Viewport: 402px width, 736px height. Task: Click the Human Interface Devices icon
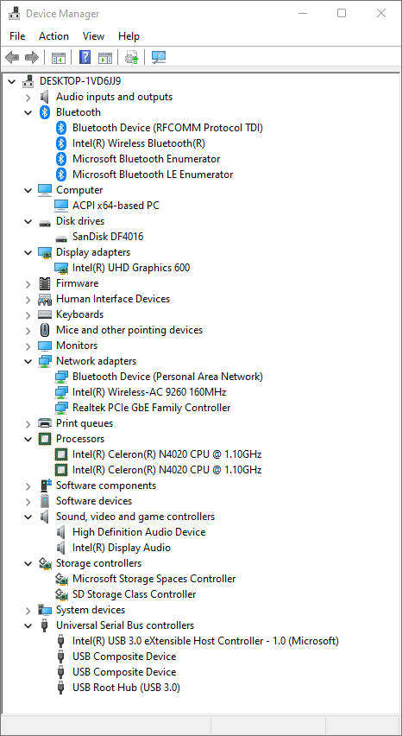pyautogui.click(x=45, y=299)
